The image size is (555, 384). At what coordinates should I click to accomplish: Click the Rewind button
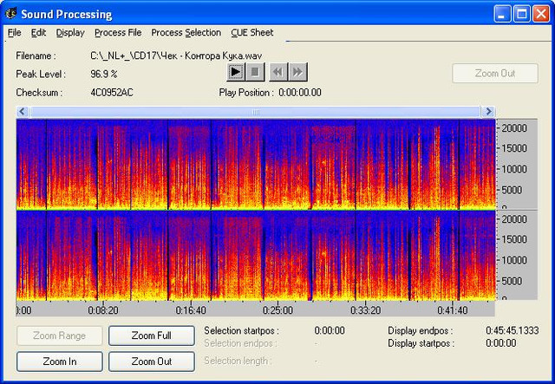tap(278, 72)
